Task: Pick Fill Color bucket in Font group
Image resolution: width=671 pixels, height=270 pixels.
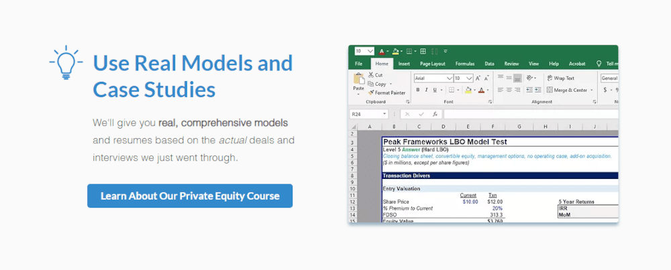Action: pos(468,90)
